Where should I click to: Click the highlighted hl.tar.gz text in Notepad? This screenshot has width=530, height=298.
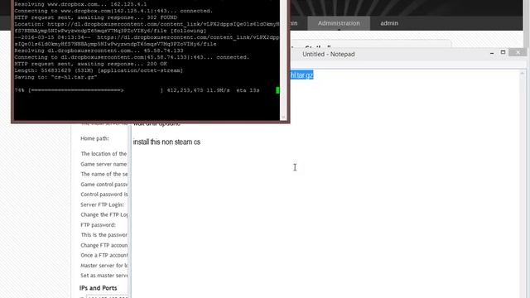[301, 75]
